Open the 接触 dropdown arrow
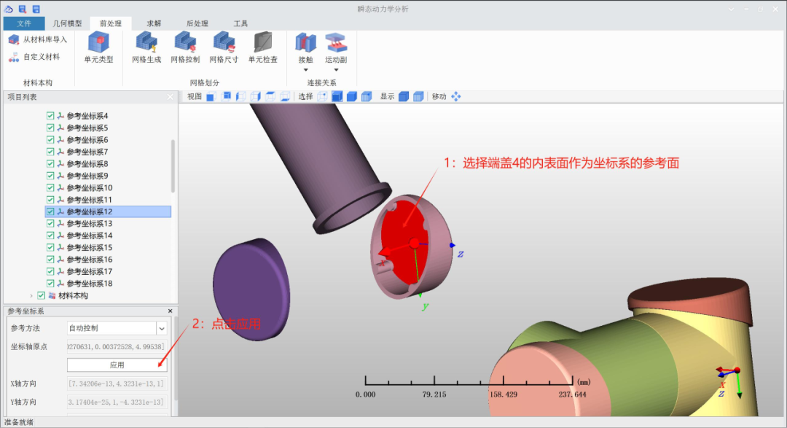 click(305, 70)
